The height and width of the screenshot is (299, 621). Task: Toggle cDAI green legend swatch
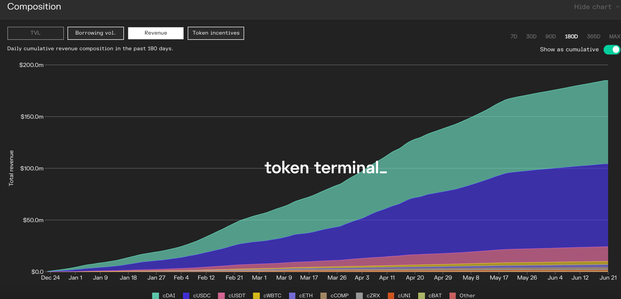tap(156, 296)
